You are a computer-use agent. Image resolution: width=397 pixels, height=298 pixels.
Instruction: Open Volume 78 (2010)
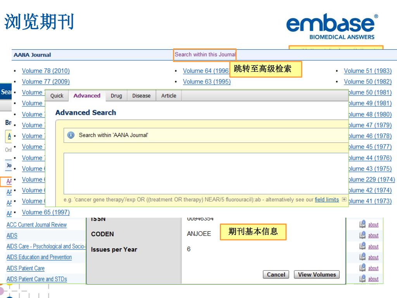pyautogui.click(x=46, y=71)
